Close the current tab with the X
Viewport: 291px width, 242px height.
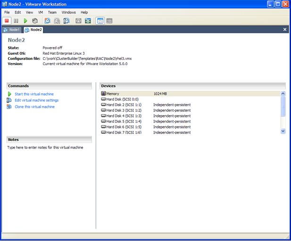click(285, 30)
